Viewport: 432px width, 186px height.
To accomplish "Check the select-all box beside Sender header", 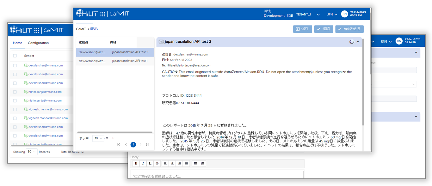I will click(15, 56).
